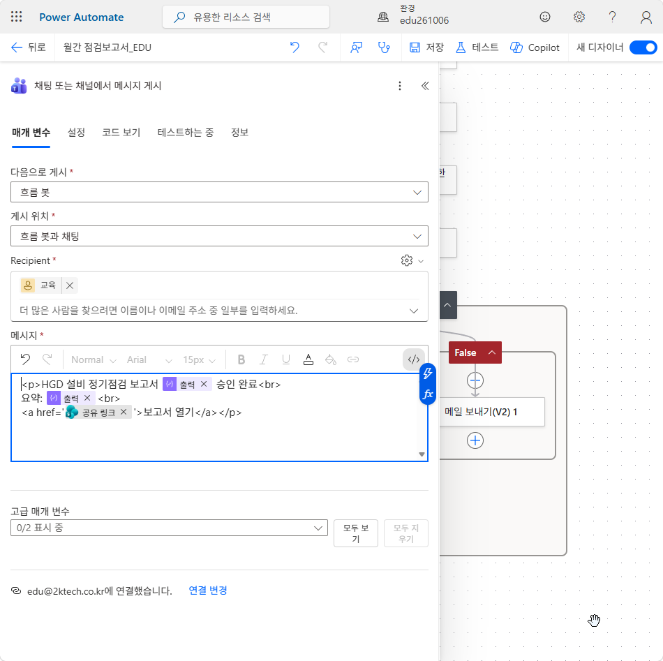
Task: Open the Arial font dropdown
Action: click(149, 360)
